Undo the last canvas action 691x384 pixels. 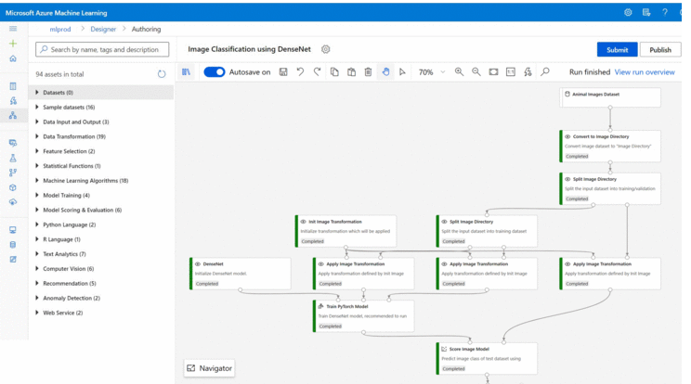(x=300, y=71)
